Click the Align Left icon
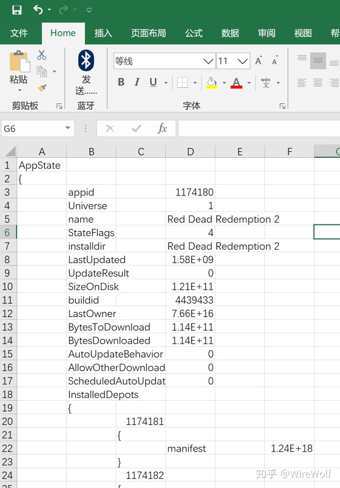This screenshot has height=488, width=340. pos(302,83)
